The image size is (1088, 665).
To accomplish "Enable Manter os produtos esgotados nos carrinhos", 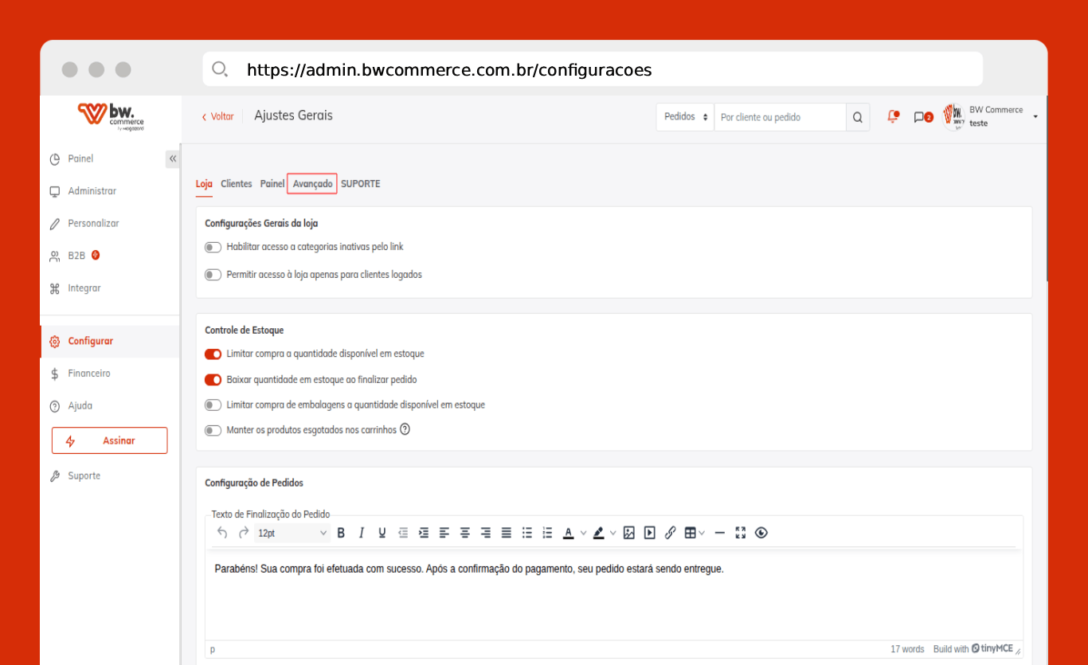I will coord(213,430).
